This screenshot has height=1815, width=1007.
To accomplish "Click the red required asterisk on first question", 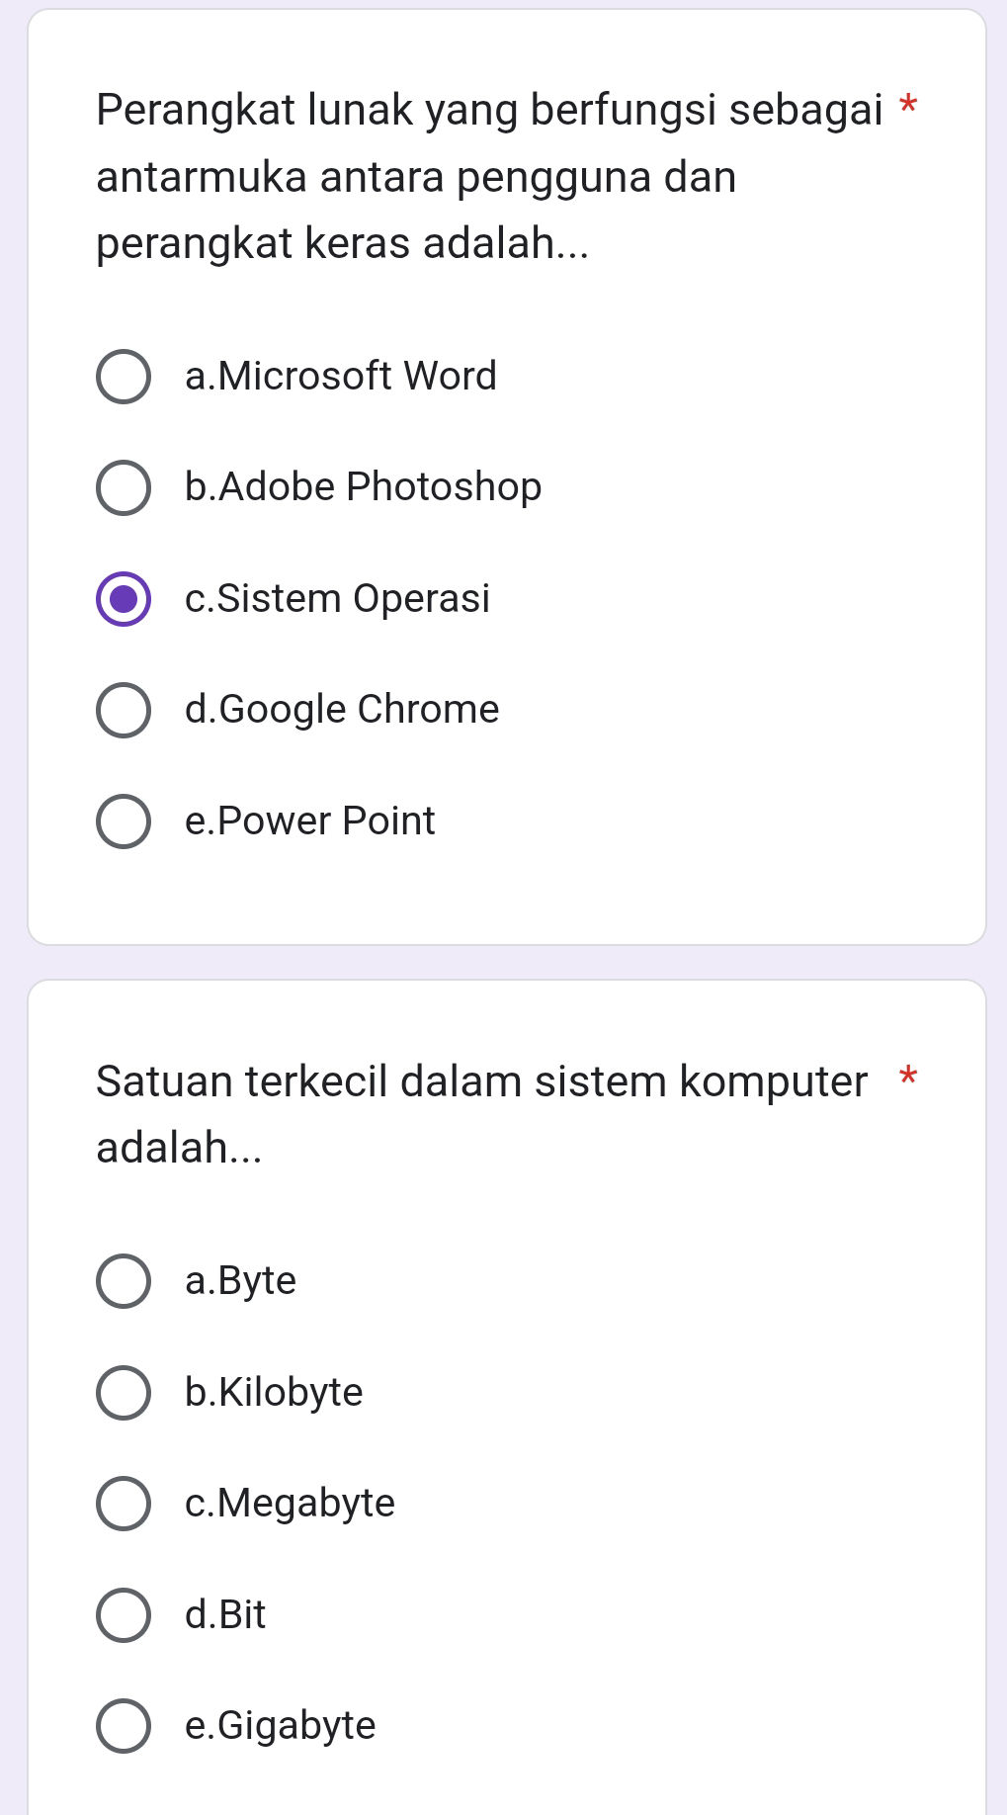I will pos(909,107).
